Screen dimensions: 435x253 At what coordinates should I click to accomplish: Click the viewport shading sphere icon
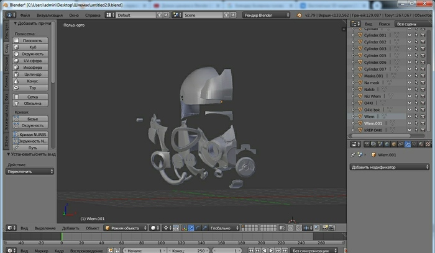coord(153,228)
